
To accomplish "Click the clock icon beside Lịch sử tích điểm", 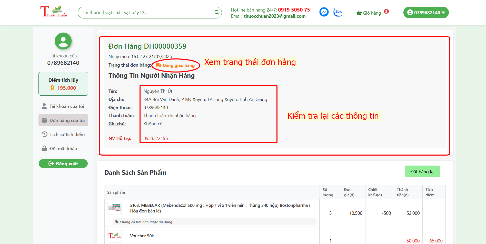I will click(44, 134).
